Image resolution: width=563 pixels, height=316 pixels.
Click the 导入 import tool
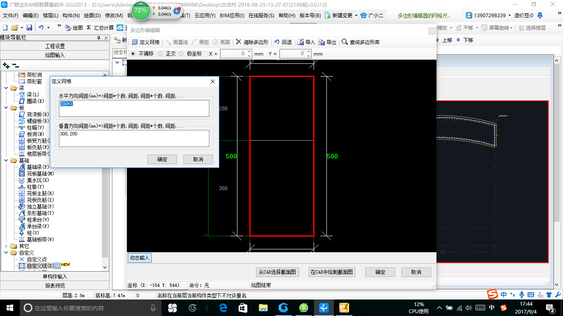(306, 42)
